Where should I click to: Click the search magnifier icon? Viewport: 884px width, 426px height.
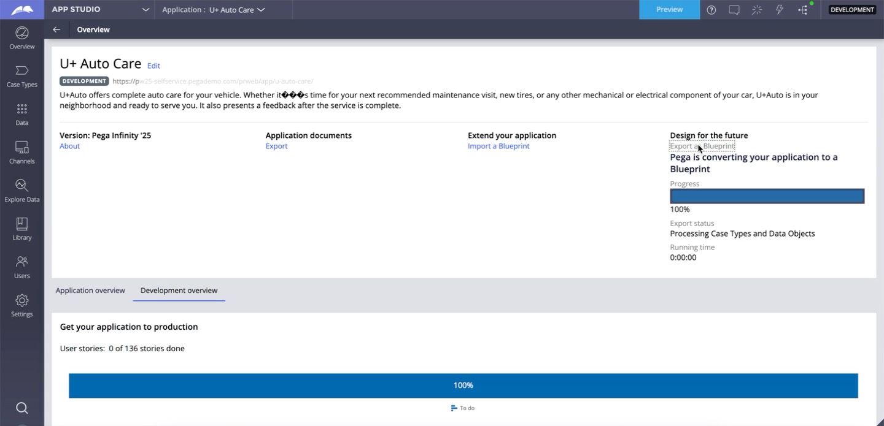[x=21, y=408]
